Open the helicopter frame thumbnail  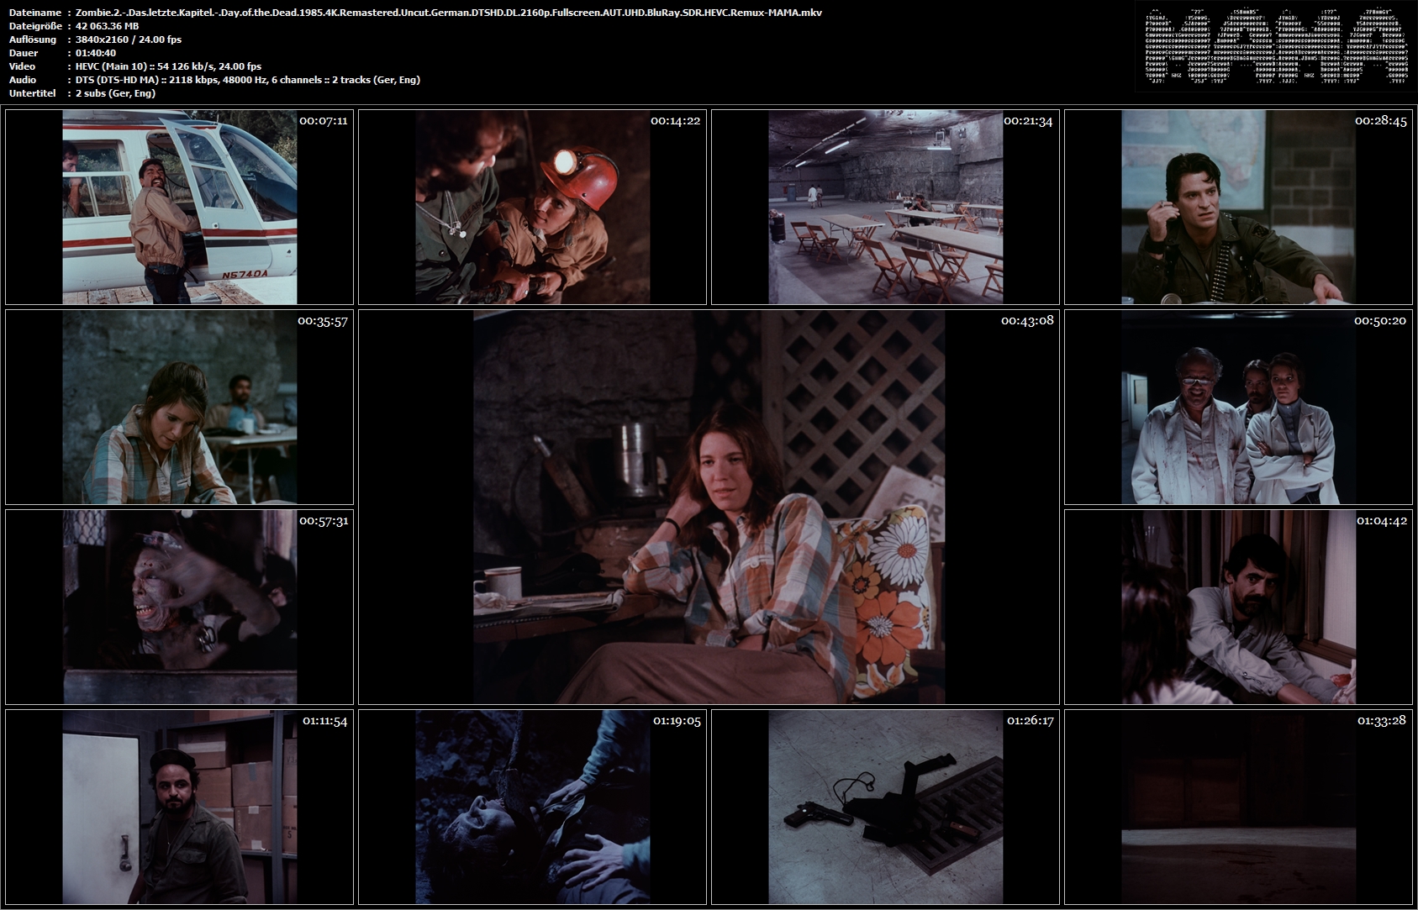click(179, 207)
